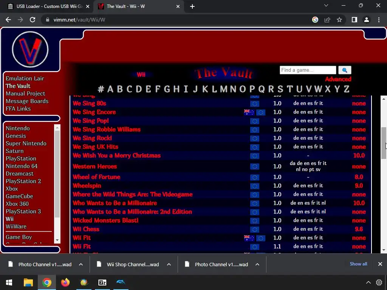Open Emulation Lair in the sidebar menu
387x290 pixels.
coord(25,79)
